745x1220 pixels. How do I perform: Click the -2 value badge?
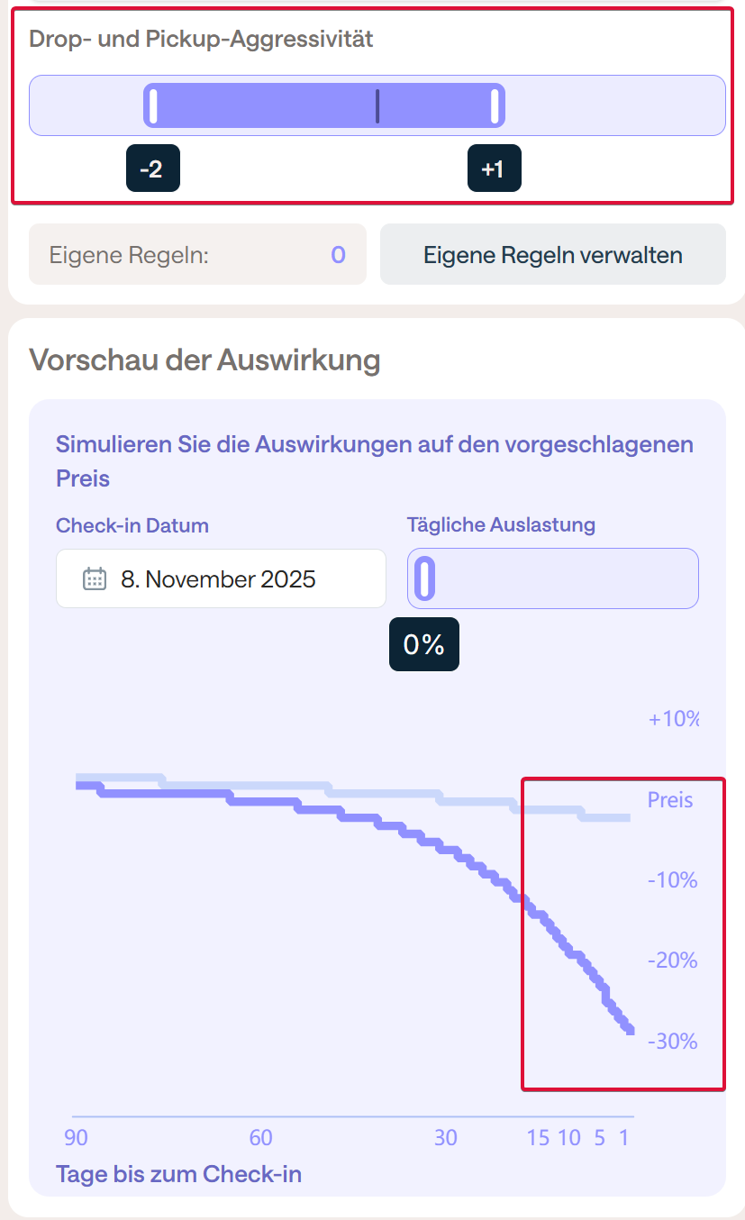click(152, 168)
